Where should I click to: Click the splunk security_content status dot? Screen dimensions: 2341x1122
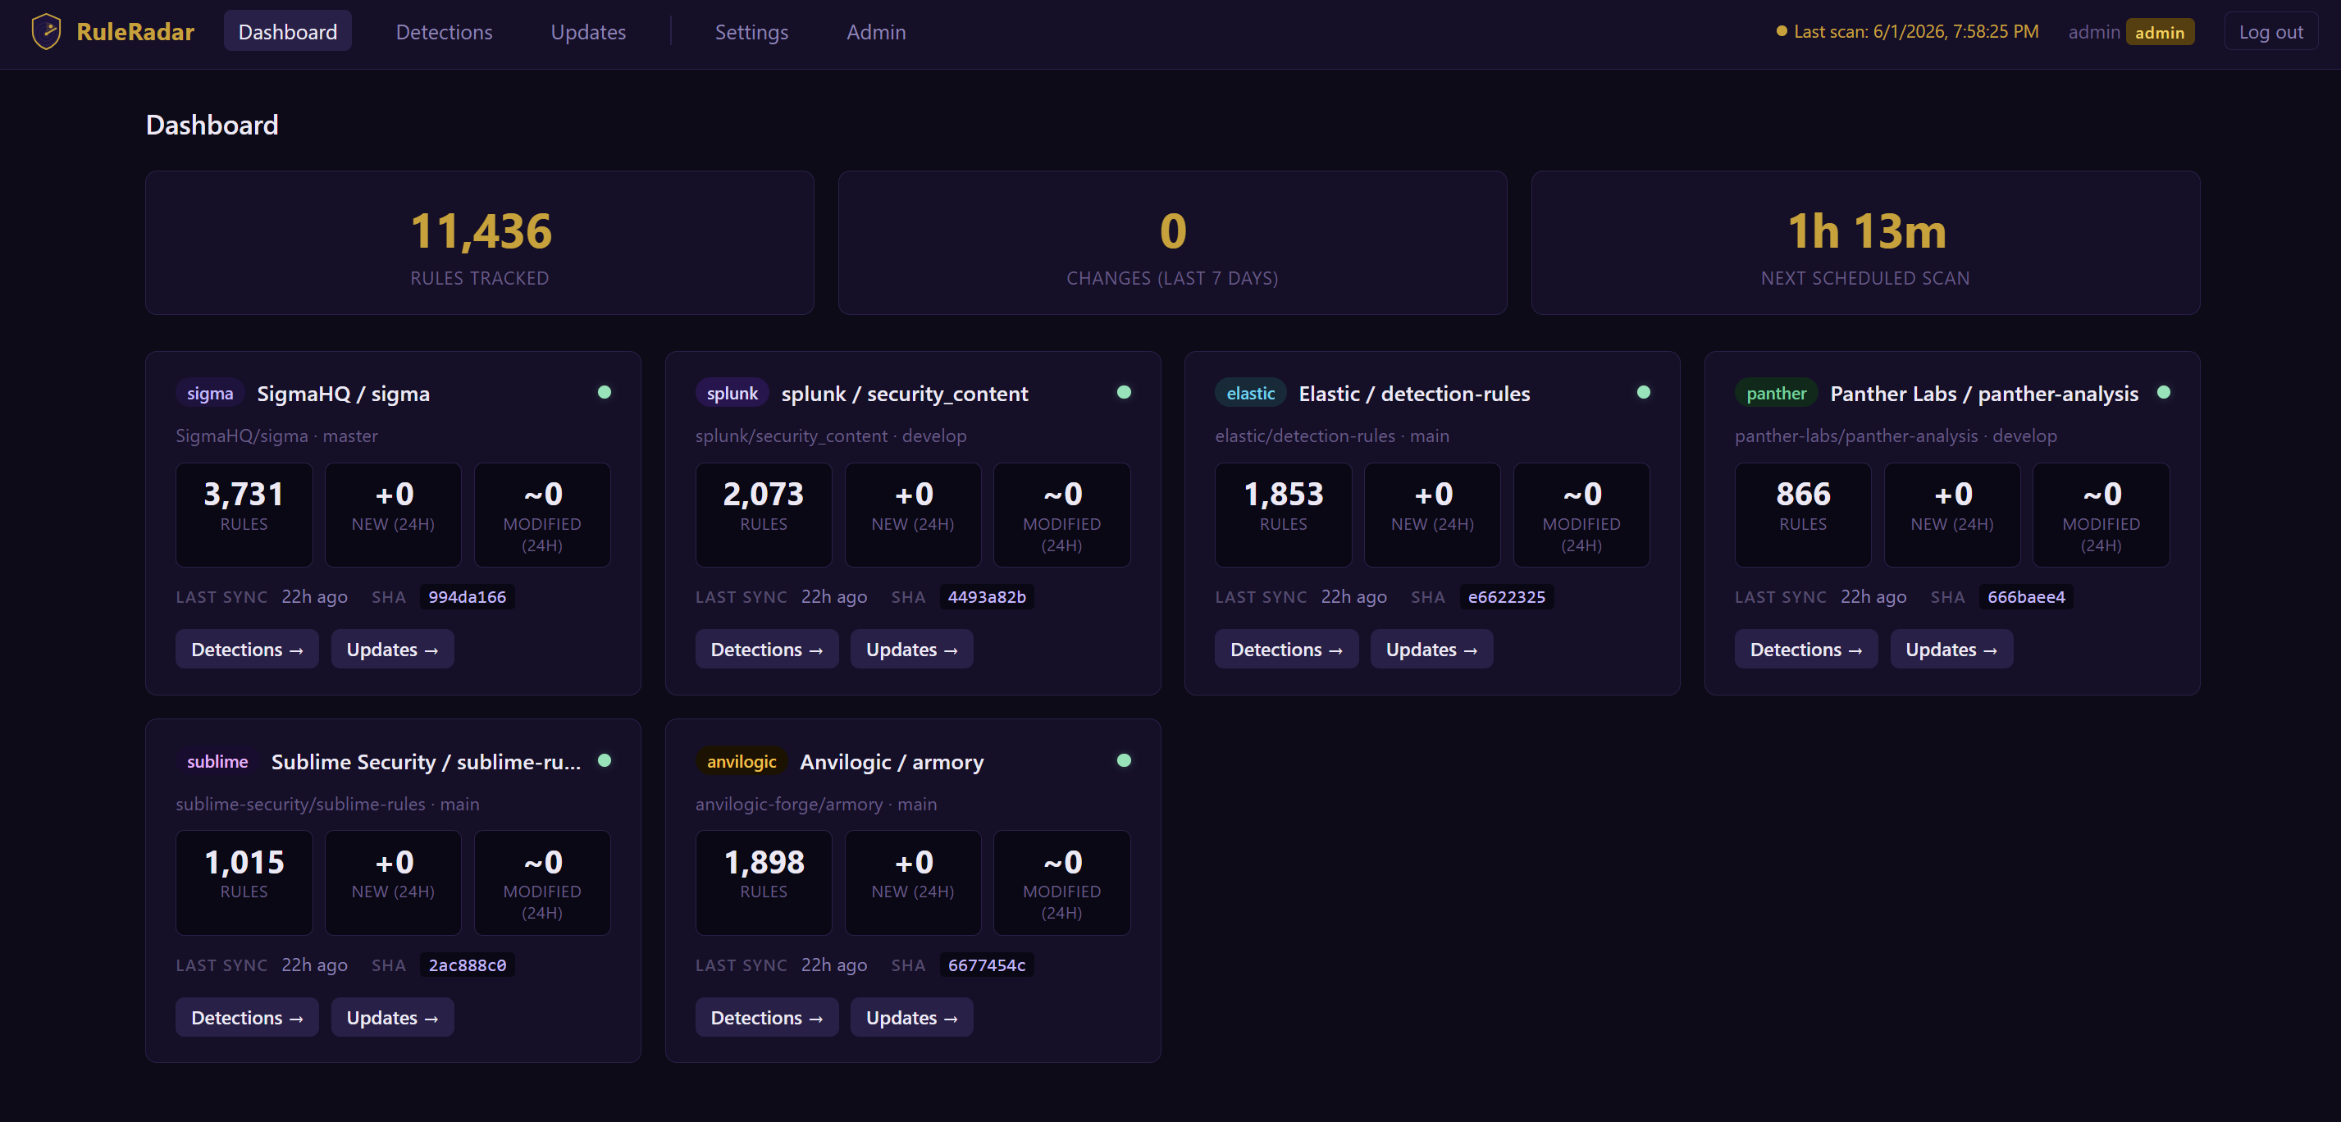[x=1124, y=393]
